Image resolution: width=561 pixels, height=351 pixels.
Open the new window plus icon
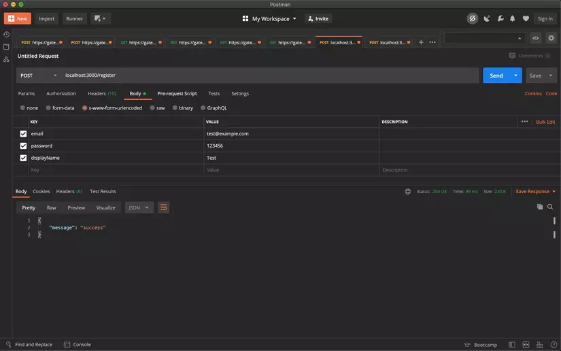pos(100,18)
